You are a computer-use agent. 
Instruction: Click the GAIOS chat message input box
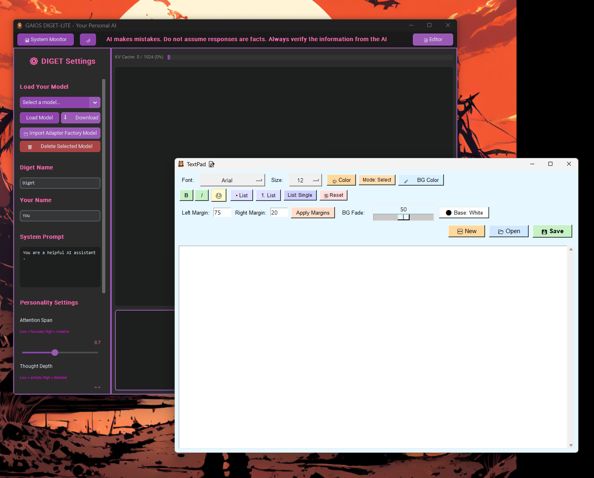click(x=145, y=350)
